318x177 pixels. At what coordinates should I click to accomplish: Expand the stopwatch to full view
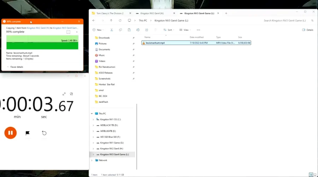64,94
